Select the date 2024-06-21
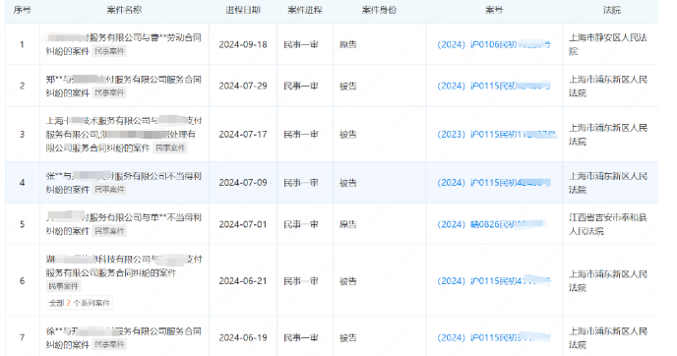The height and width of the screenshot is (356, 677). [243, 281]
